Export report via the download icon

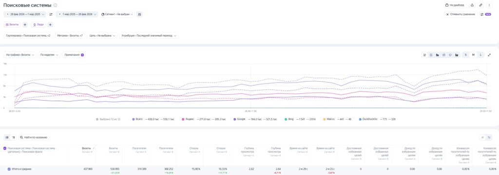point(472,5)
